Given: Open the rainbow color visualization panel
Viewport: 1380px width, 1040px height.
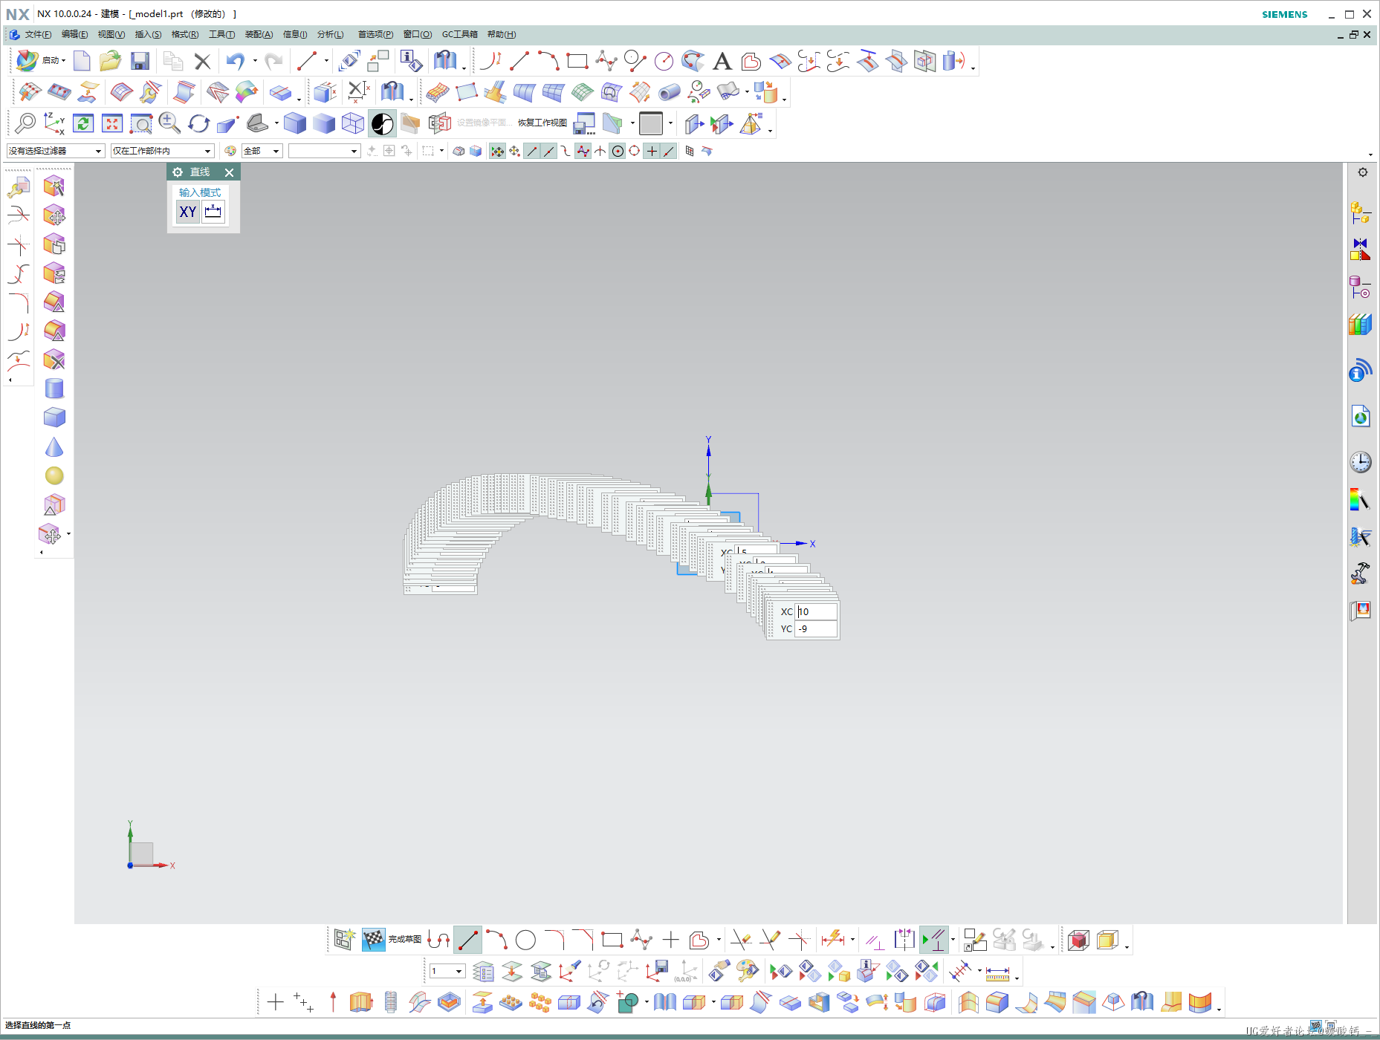Looking at the screenshot, I should click(x=1361, y=500).
